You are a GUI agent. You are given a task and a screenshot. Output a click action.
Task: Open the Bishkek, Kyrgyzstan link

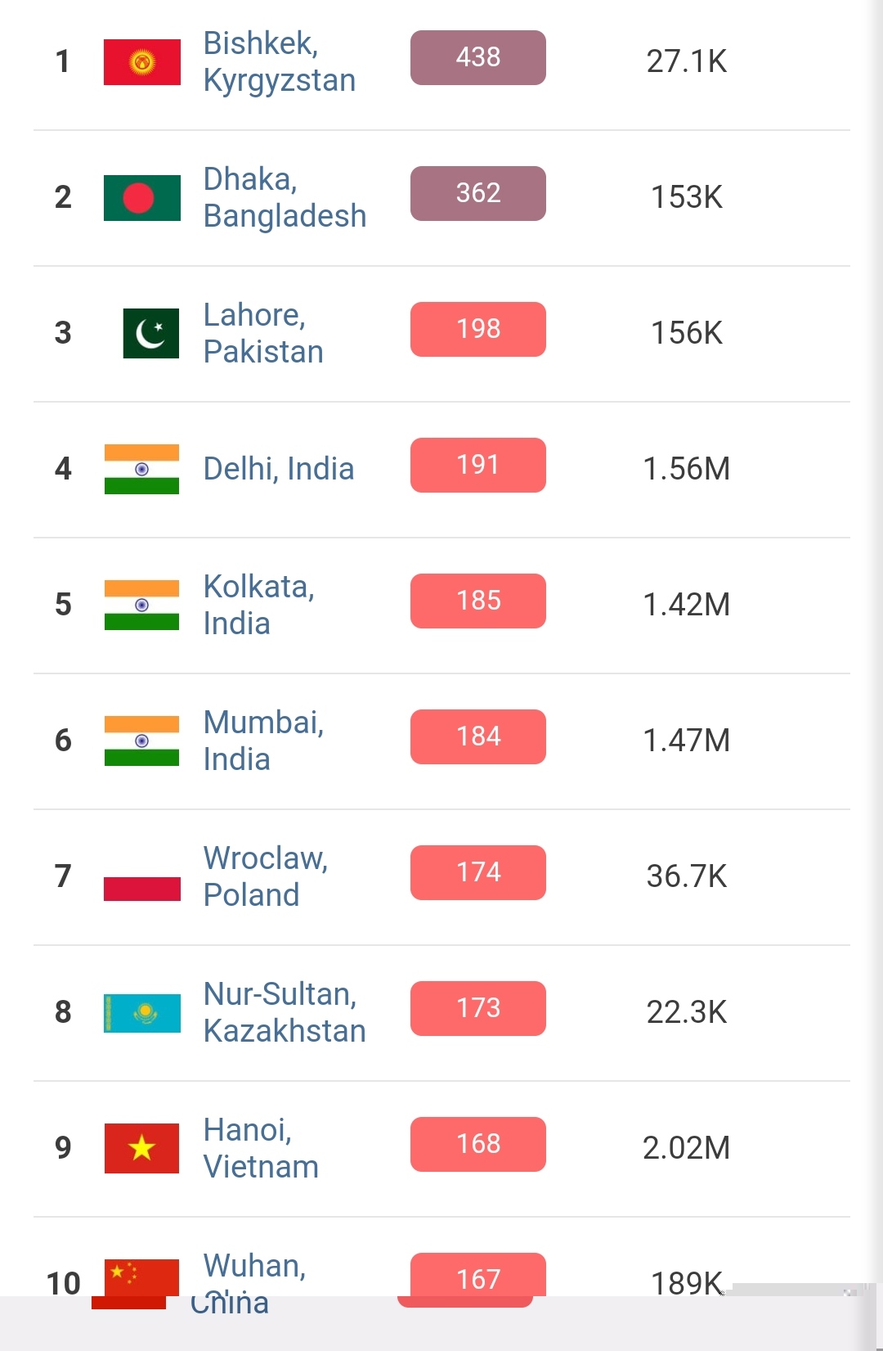point(279,61)
